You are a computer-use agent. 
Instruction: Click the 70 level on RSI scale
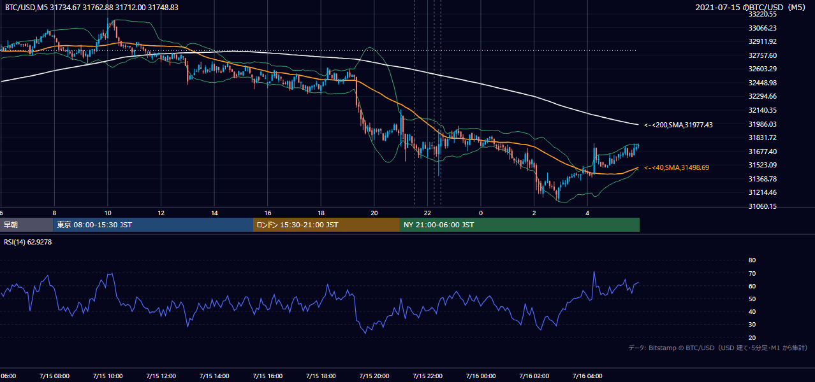pyautogui.click(x=752, y=273)
